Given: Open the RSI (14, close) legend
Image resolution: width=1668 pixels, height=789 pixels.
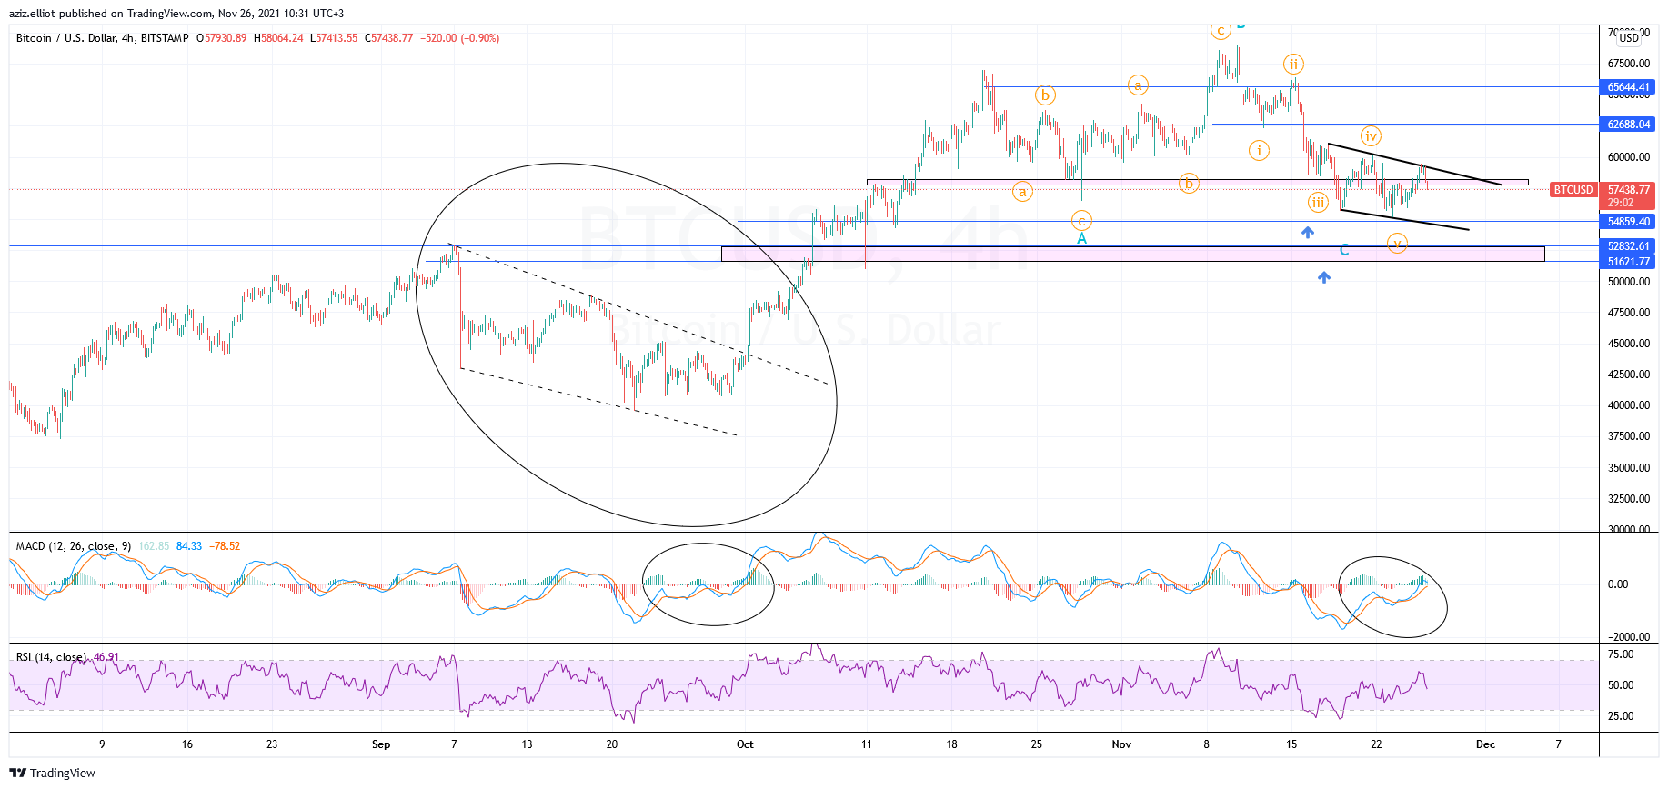Looking at the screenshot, I should [51, 657].
